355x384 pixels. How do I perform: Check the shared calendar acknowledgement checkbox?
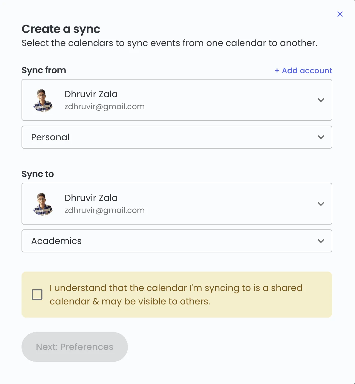(37, 295)
